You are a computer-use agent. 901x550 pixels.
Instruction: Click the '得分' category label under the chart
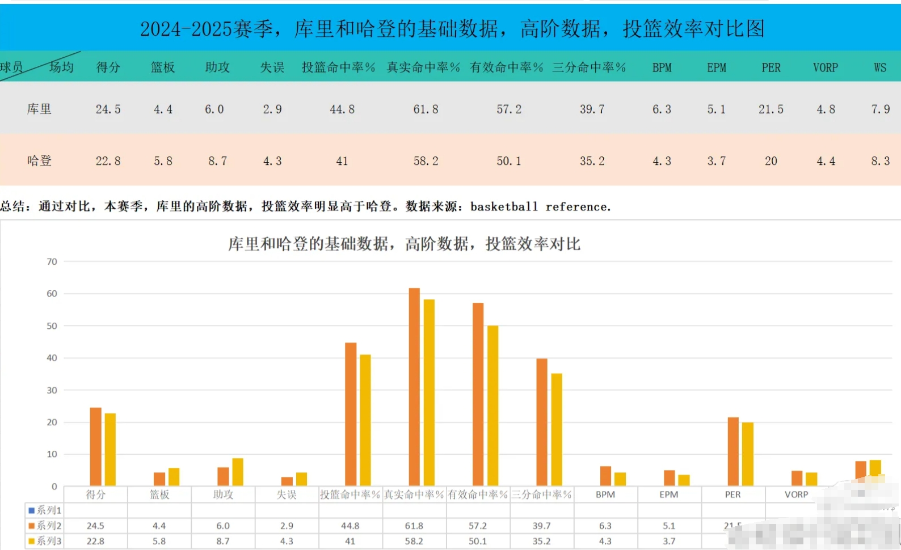pyautogui.click(x=95, y=494)
